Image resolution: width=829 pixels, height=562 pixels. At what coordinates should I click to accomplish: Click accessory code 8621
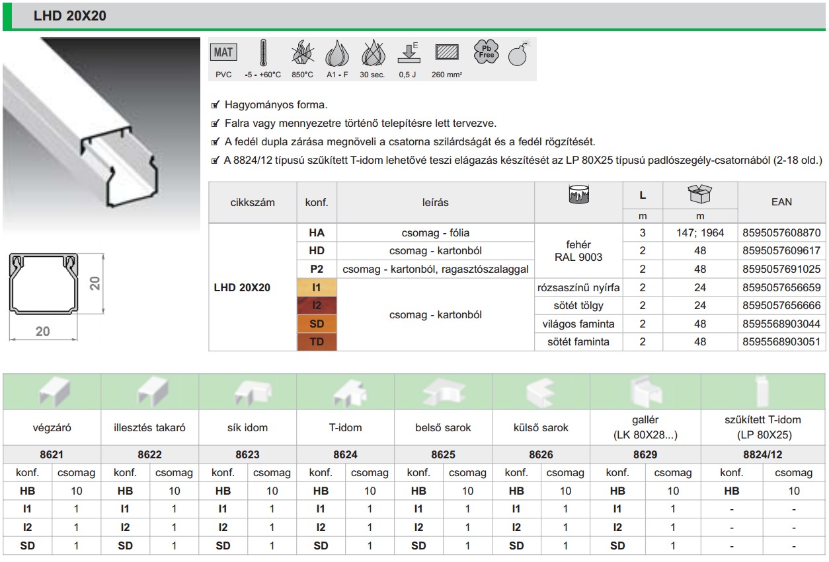pyautogui.click(x=52, y=454)
